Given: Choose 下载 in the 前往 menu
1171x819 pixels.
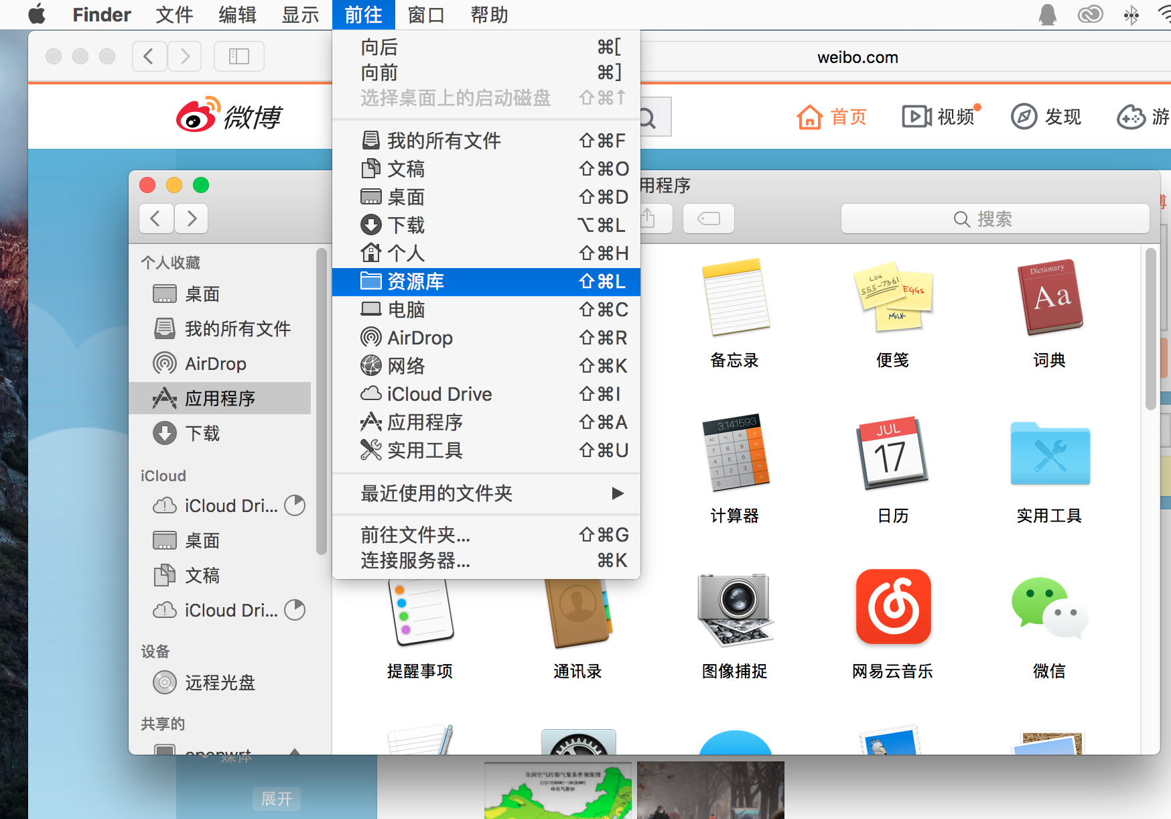Looking at the screenshot, I should point(486,225).
